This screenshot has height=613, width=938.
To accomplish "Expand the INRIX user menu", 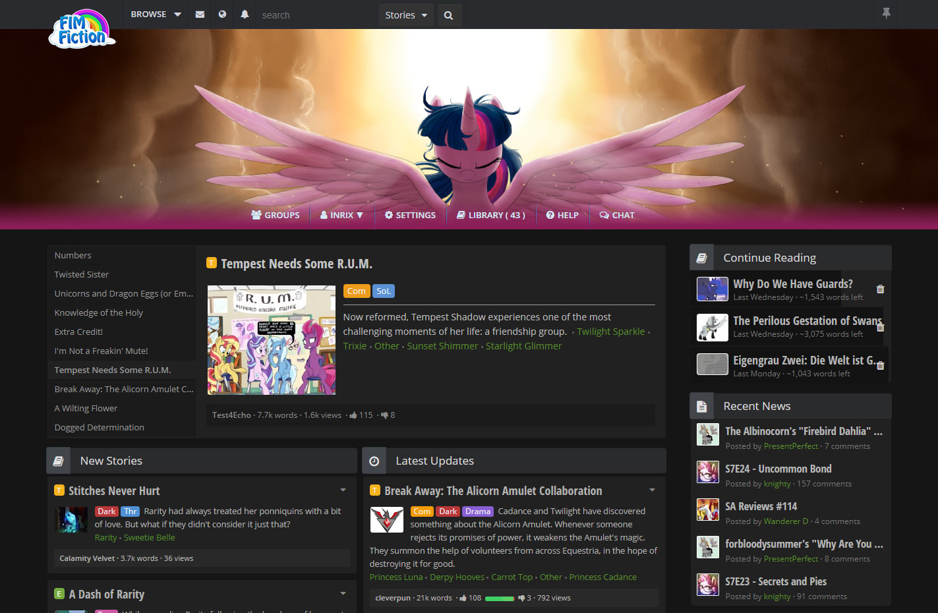I will coord(341,215).
